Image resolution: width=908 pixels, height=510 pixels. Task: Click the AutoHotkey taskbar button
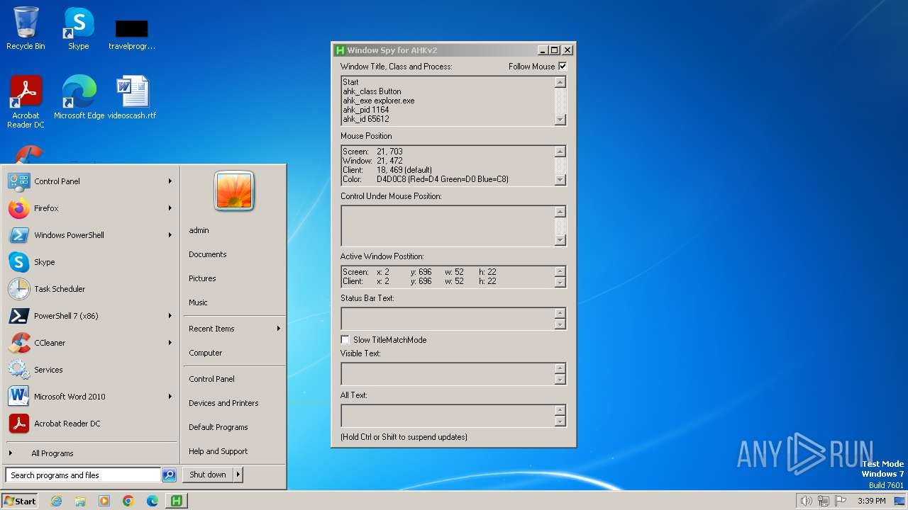pyautogui.click(x=176, y=501)
